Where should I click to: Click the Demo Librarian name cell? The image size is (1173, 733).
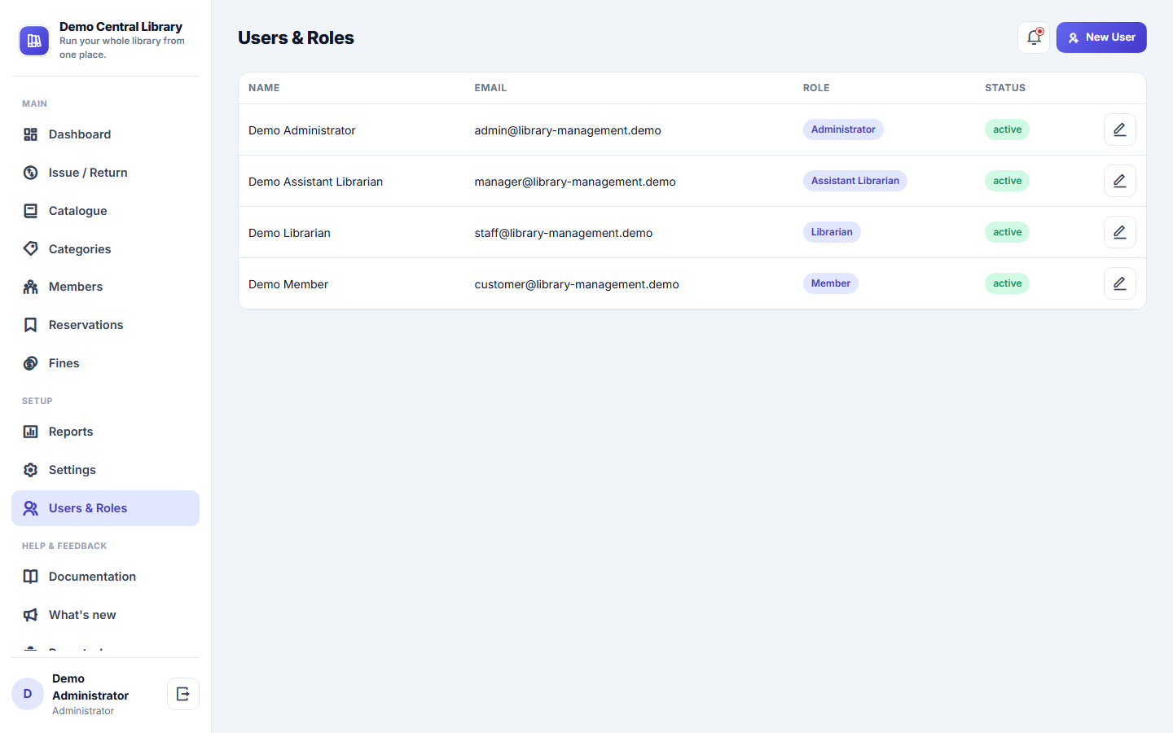[x=289, y=233]
